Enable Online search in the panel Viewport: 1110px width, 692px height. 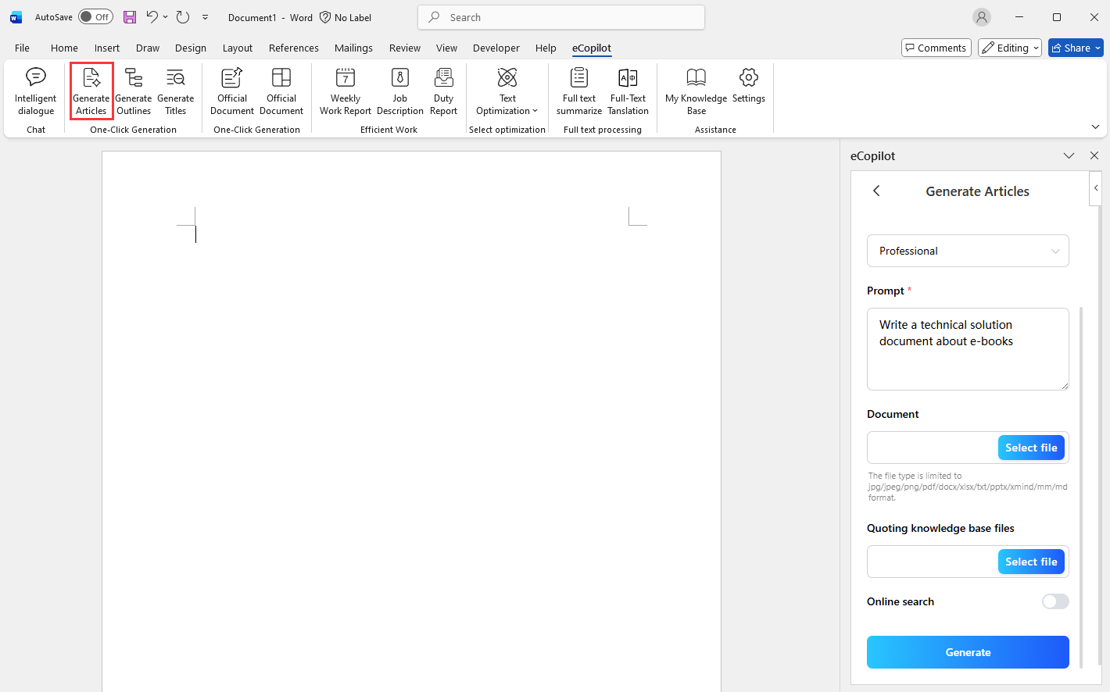point(1054,601)
